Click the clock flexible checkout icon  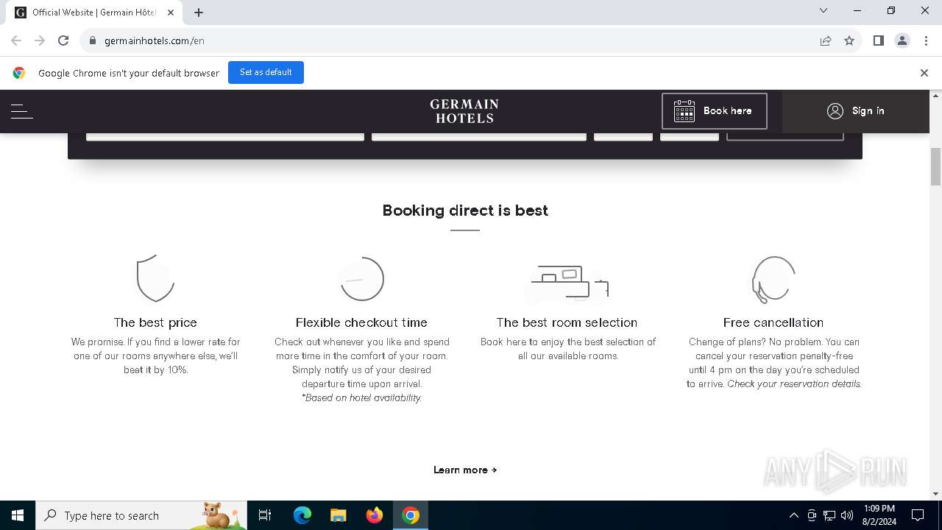tap(361, 279)
